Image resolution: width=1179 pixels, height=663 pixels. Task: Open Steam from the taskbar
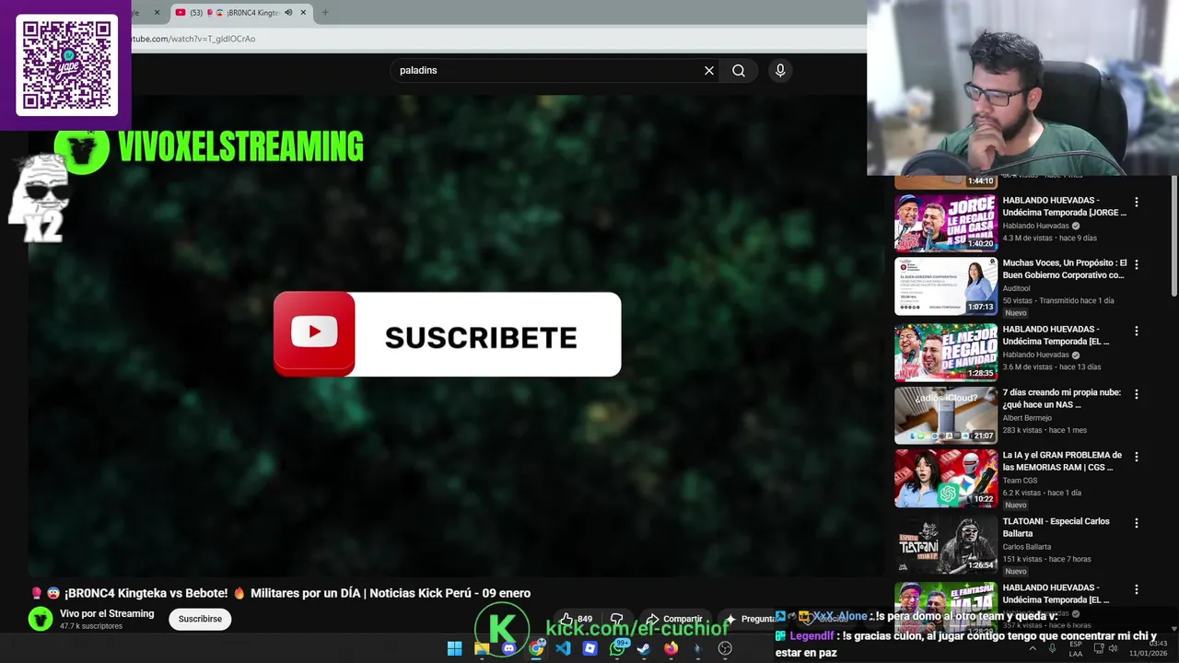point(644,648)
